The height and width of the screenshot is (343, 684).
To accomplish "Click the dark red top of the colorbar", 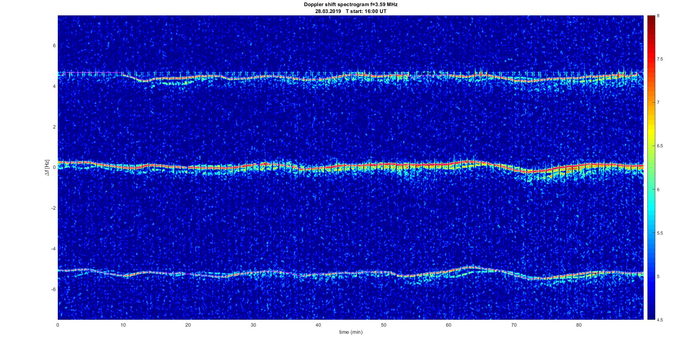I will 651,21.
